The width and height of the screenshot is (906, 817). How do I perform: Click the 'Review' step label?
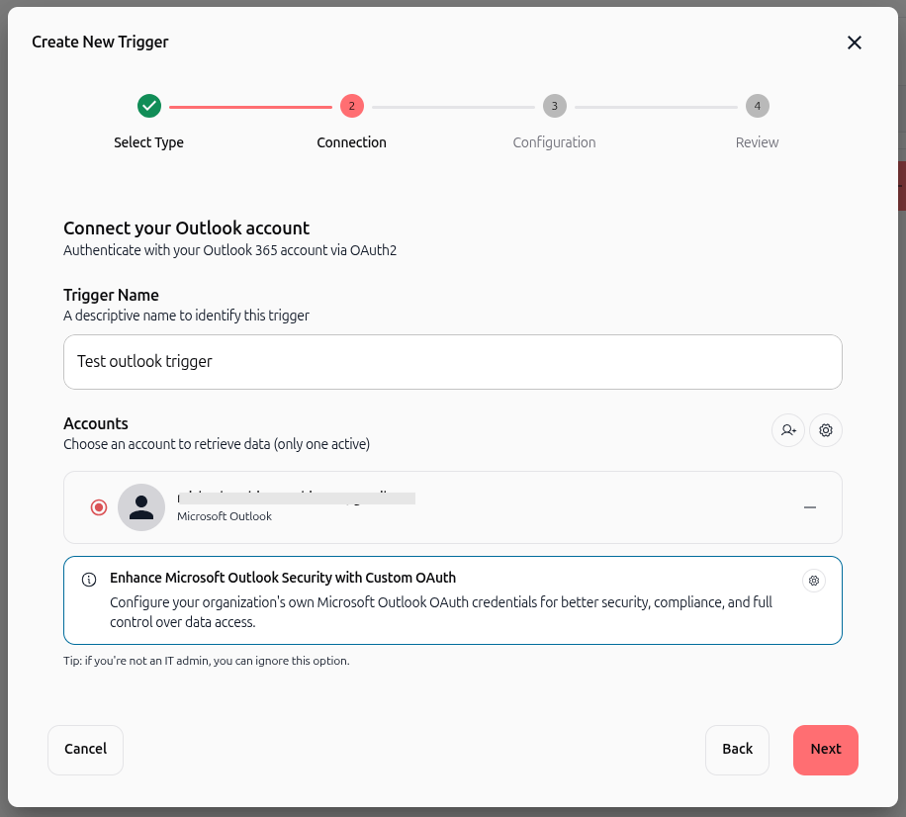pos(757,142)
